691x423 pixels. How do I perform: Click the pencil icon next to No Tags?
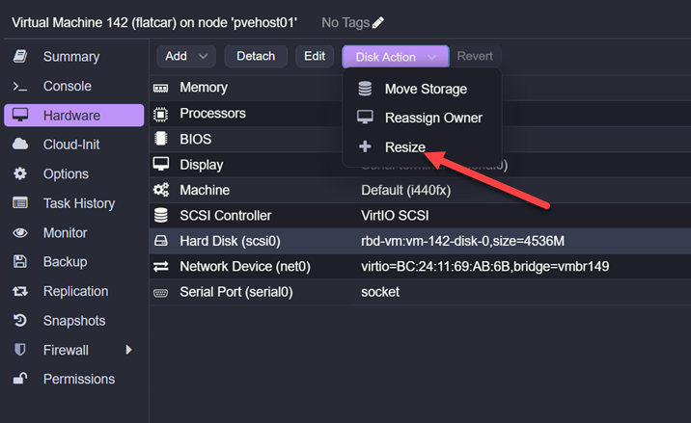(377, 22)
